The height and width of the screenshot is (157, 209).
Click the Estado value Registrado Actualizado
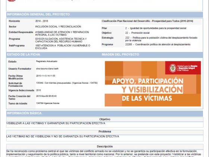point(47,61)
